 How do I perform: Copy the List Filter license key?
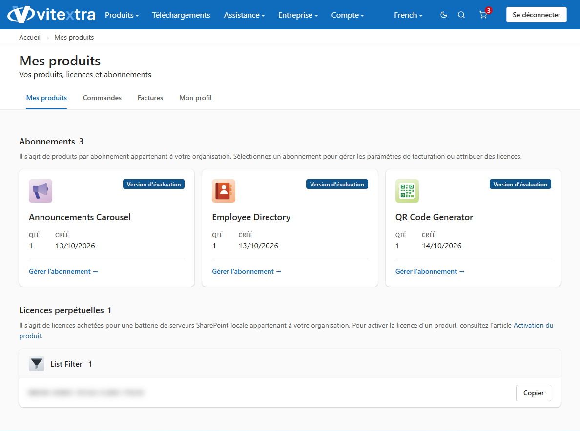coord(534,393)
